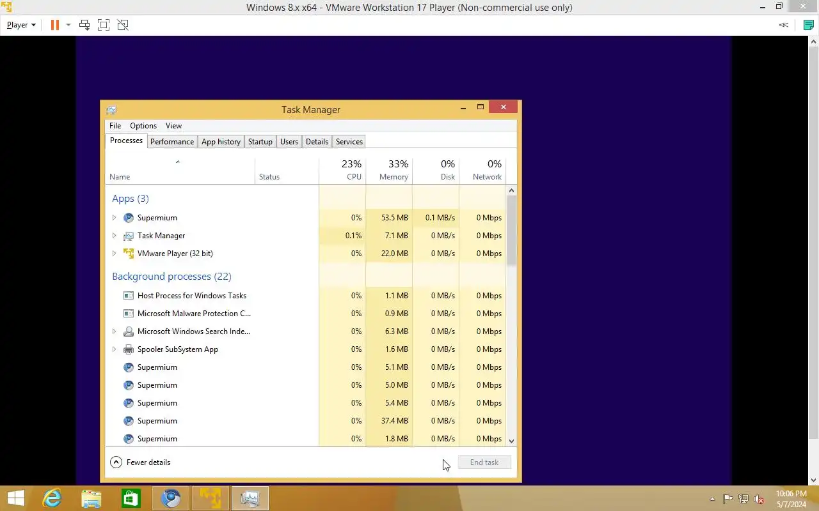Click the muted volume tray icon
Image resolution: width=819 pixels, height=511 pixels.
759,499
